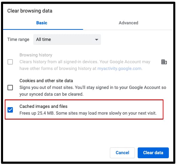Click the Cookies and other site data label
The image size is (177, 165).
tap(46, 81)
